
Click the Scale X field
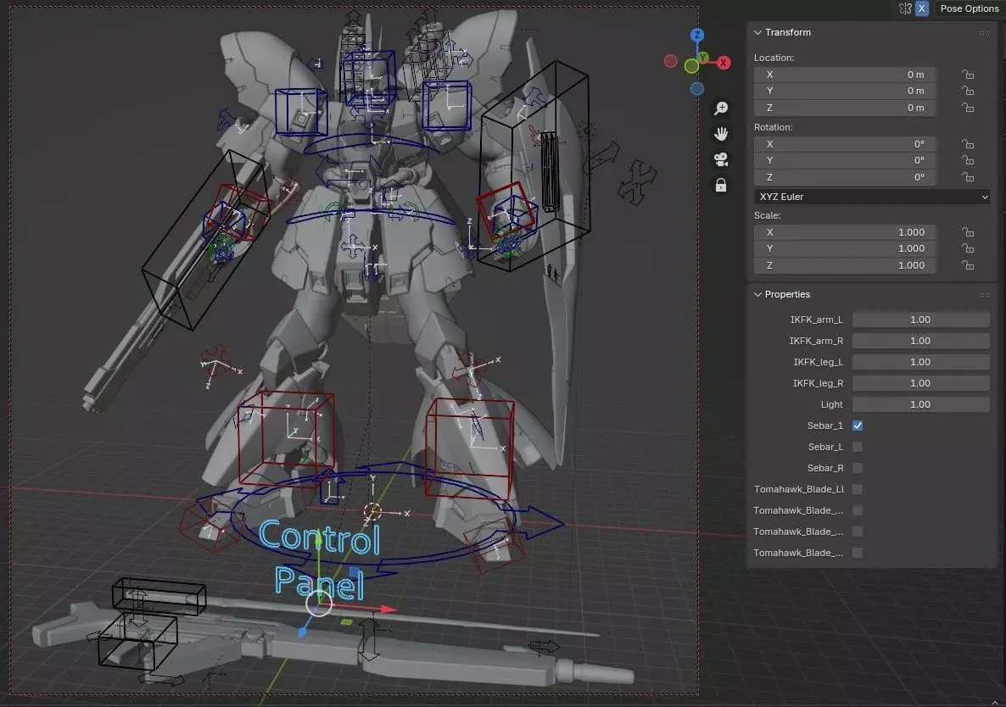click(x=844, y=232)
